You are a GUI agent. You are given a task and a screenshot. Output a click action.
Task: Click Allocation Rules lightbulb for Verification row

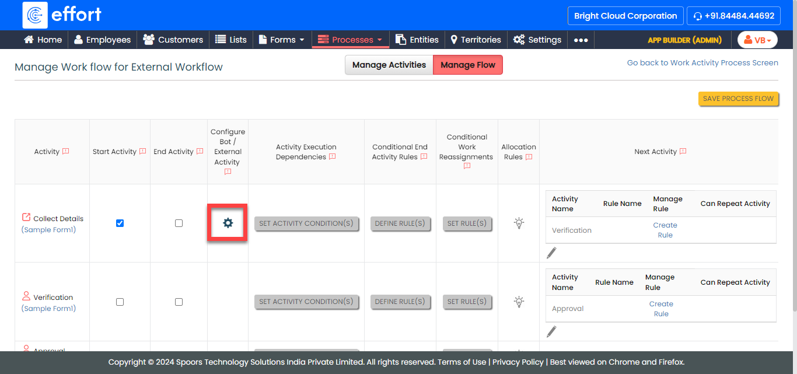coord(519,302)
